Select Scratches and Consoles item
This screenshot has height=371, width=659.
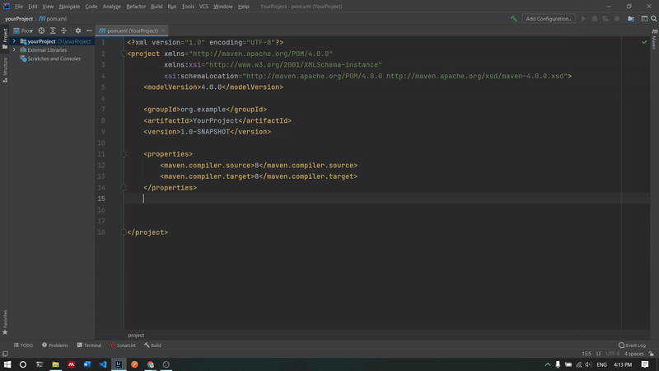(x=50, y=59)
